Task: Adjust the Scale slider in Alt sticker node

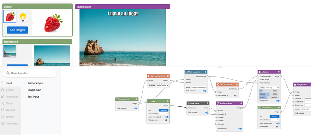Action: 269,91
